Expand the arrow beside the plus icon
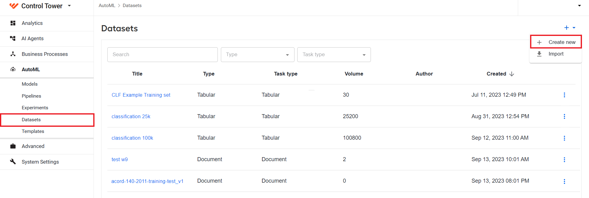 (574, 28)
